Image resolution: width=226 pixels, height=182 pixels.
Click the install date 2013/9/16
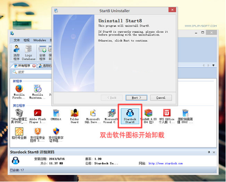[x=57, y=159]
